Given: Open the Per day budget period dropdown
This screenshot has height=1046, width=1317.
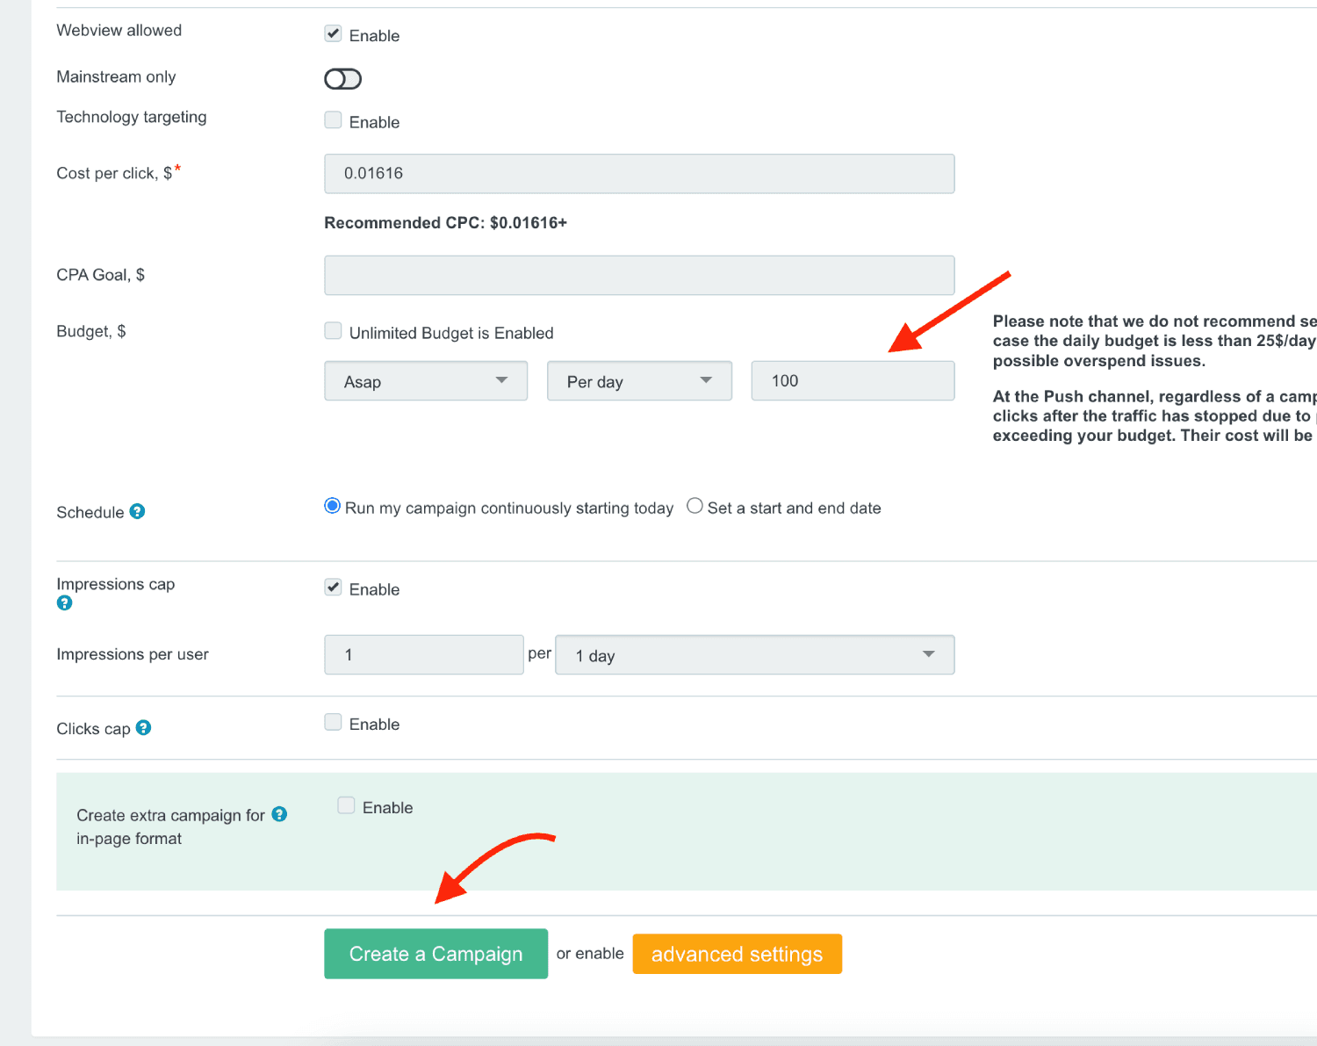Looking at the screenshot, I should [639, 381].
